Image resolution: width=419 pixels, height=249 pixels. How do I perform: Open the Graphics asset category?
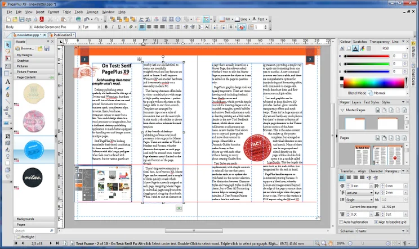[34, 61]
